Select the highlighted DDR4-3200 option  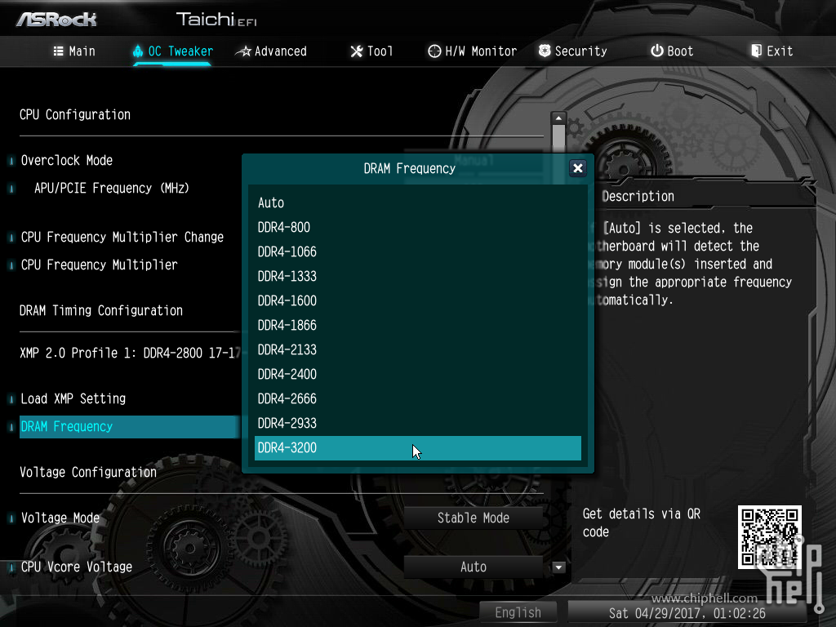418,448
